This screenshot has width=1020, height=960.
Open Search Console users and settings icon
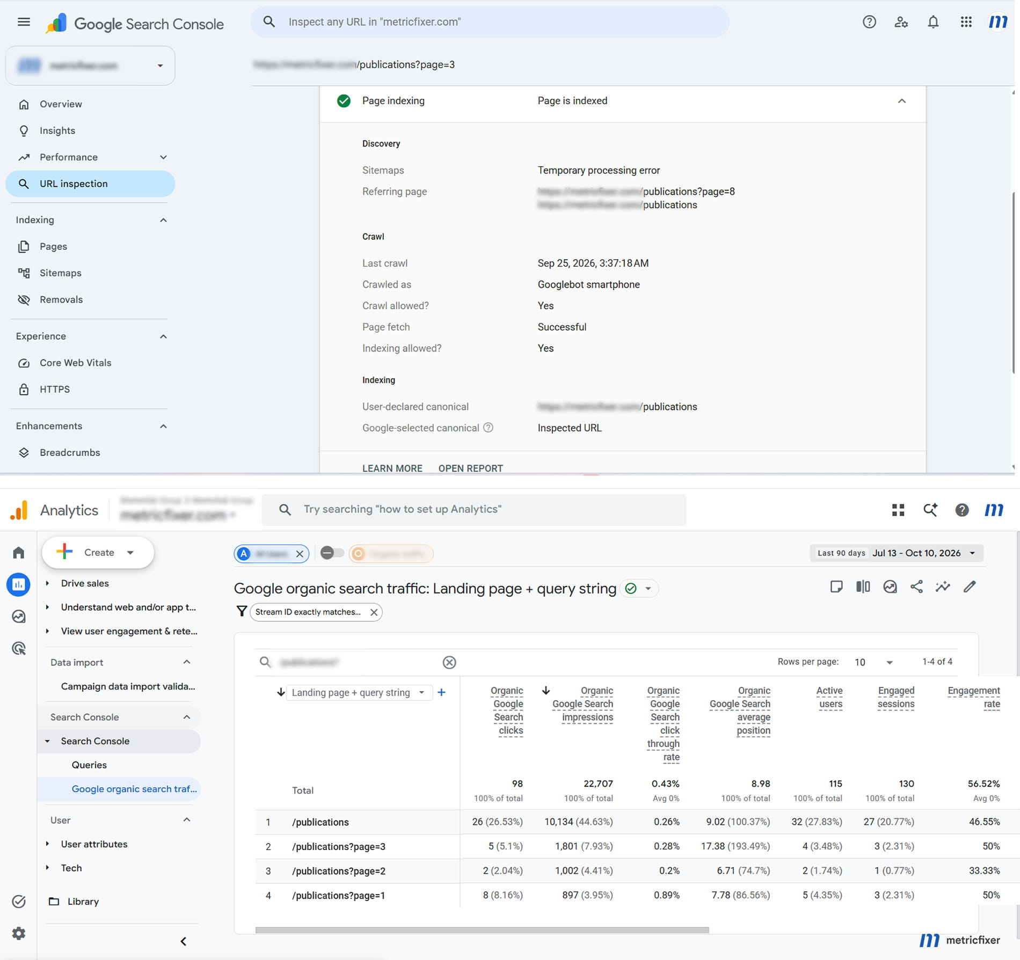point(901,22)
